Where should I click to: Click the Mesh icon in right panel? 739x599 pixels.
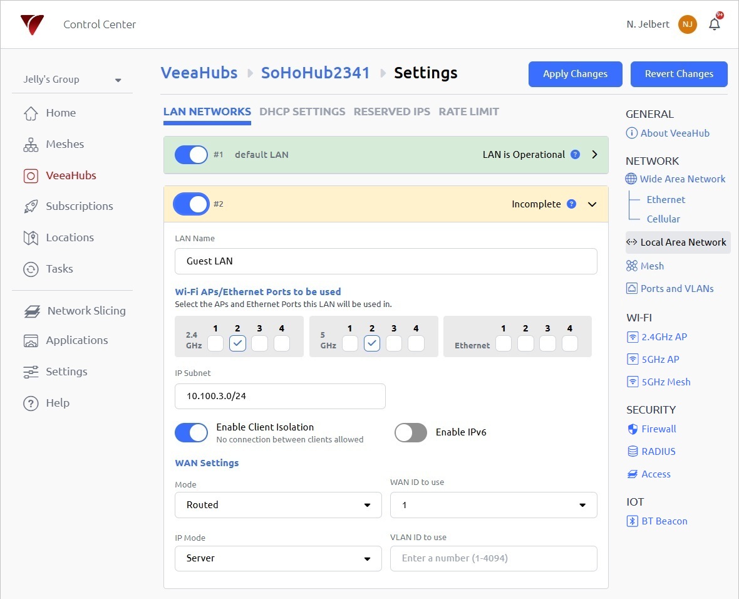(x=631, y=266)
